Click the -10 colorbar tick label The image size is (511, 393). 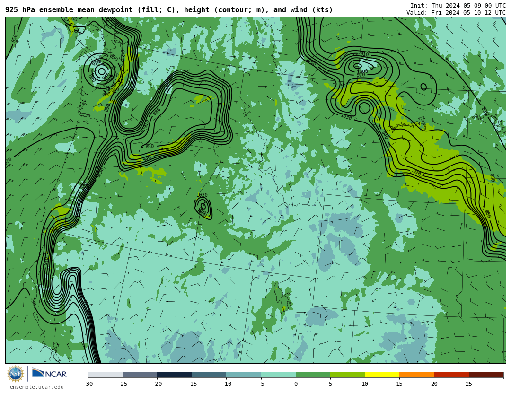click(x=226, y=384)
